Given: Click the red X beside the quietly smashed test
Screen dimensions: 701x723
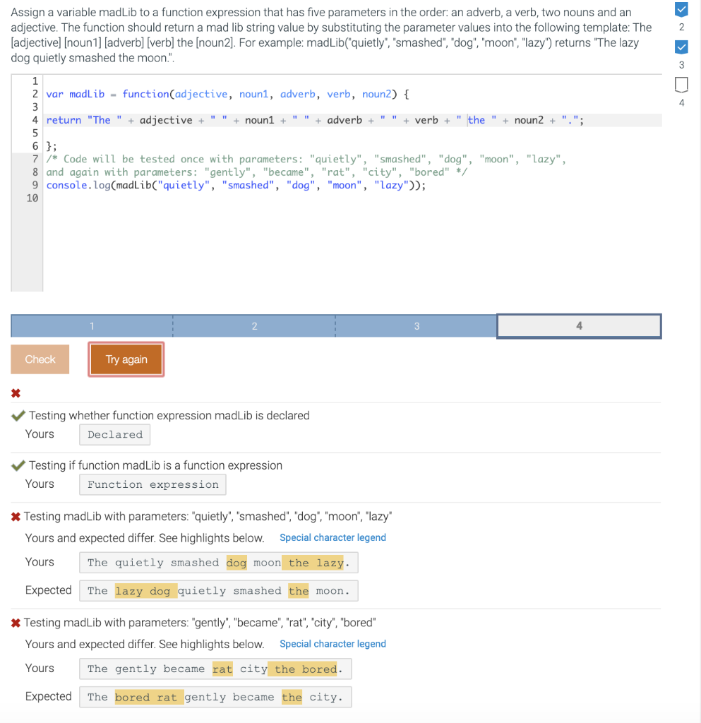Looking at the screenshot, I should pyautogui.click(x=17, y=516).
